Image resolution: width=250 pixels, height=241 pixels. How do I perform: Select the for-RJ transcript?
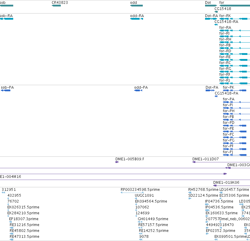coord(235,83)
